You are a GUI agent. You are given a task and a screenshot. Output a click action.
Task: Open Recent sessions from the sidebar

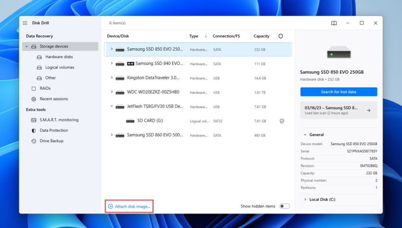tap(35, 99)
